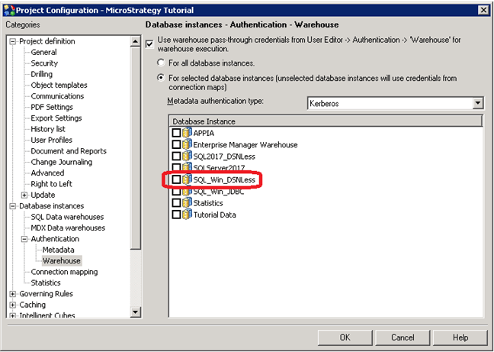The width and height of the screenshot is (494, 352).
Task: Select Right to Left category
Action: pyautogui.click(x=51, y=184)
